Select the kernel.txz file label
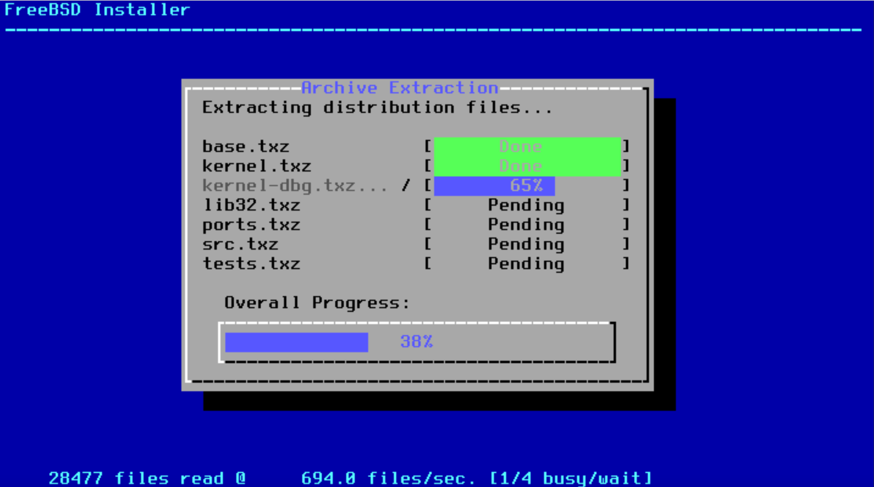The height and width of the screenshot is (487, 874). point(256,166)
